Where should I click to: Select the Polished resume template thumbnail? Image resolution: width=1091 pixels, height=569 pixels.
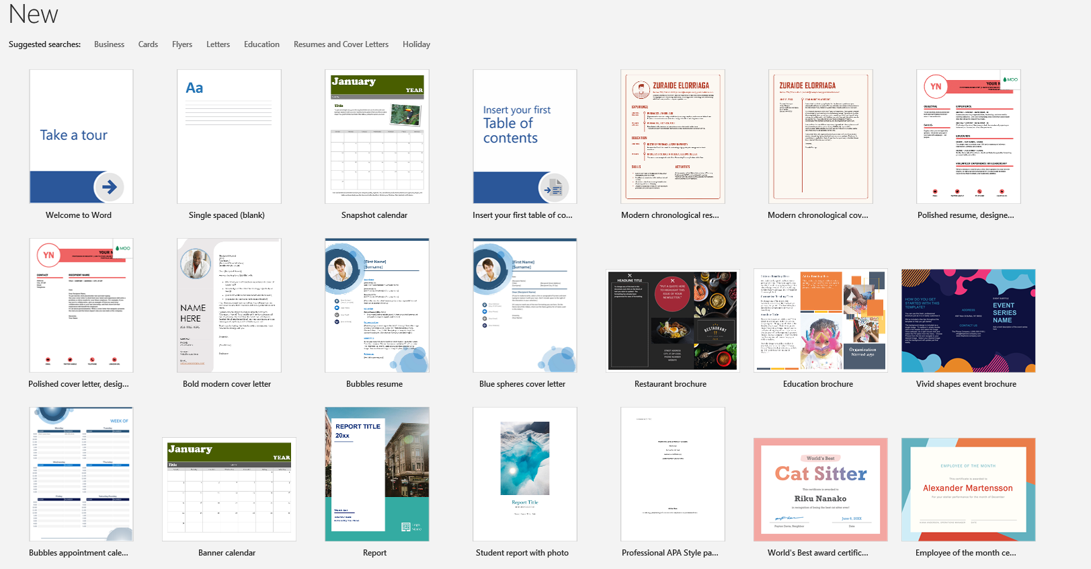tap(969, 137)
